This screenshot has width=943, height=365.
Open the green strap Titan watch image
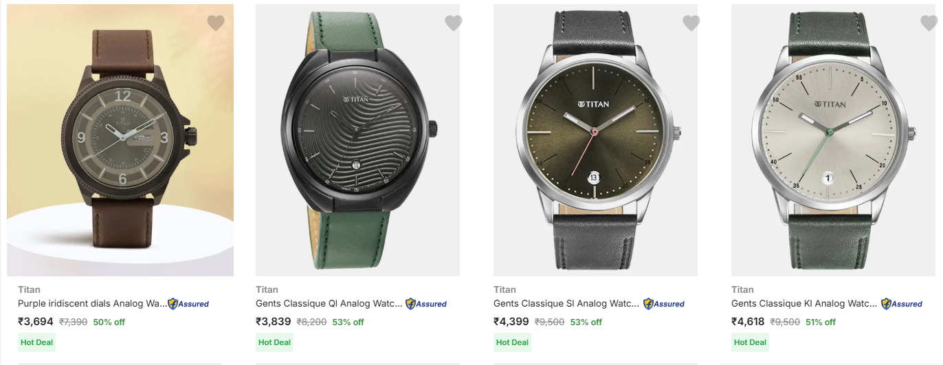click(x=357, y=141)
